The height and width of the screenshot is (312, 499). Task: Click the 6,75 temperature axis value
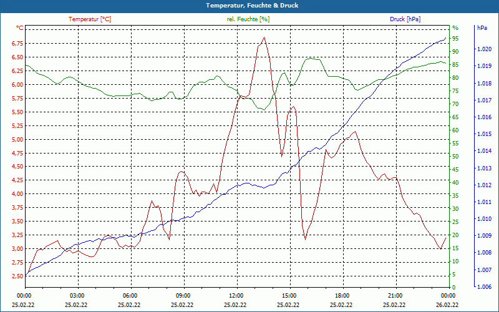tap(17, 43)
